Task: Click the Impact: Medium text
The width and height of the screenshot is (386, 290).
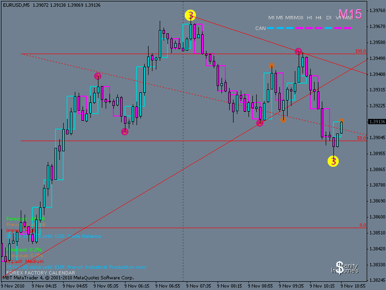Action: [x=25, y=261]
